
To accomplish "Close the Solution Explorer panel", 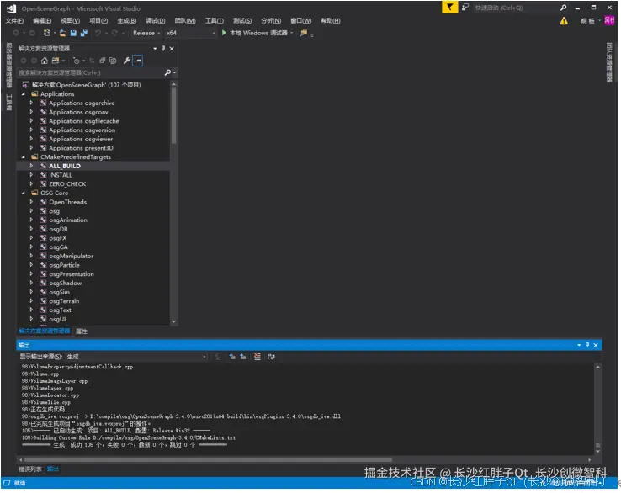I will click(x=172, y=48).
